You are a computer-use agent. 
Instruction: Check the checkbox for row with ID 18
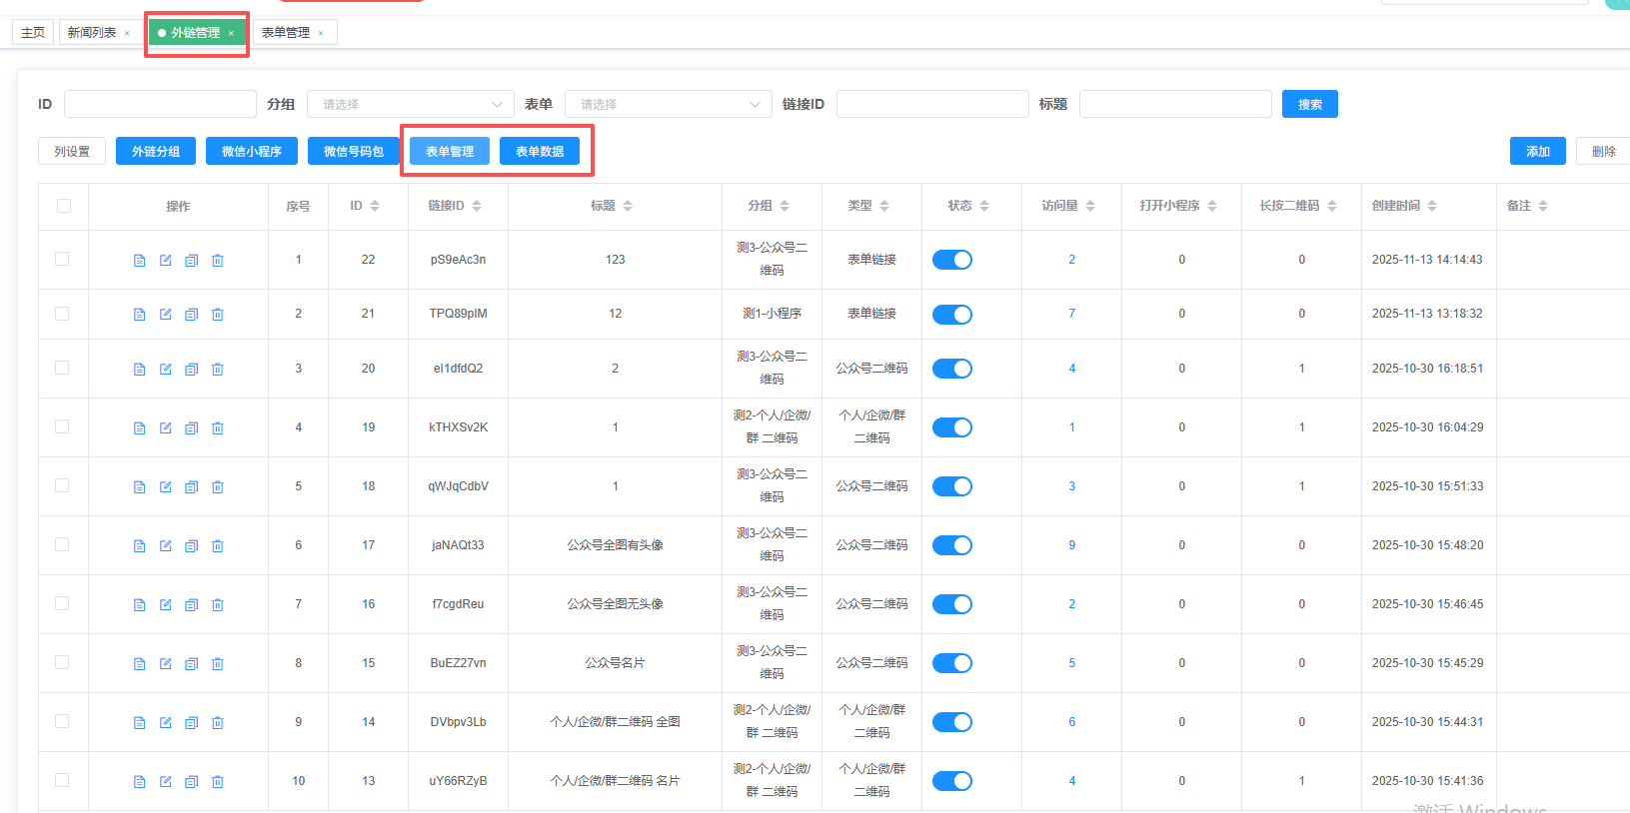[x=62, y=485]
